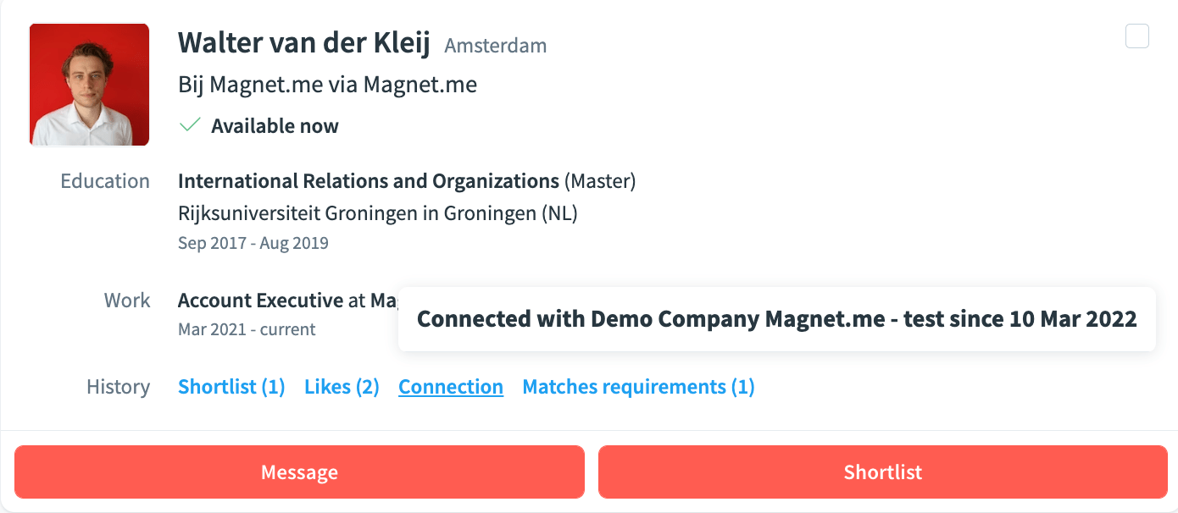Click the name Walter van der Kleij
Screen dimensions: 1178x513
pos(304,42)
